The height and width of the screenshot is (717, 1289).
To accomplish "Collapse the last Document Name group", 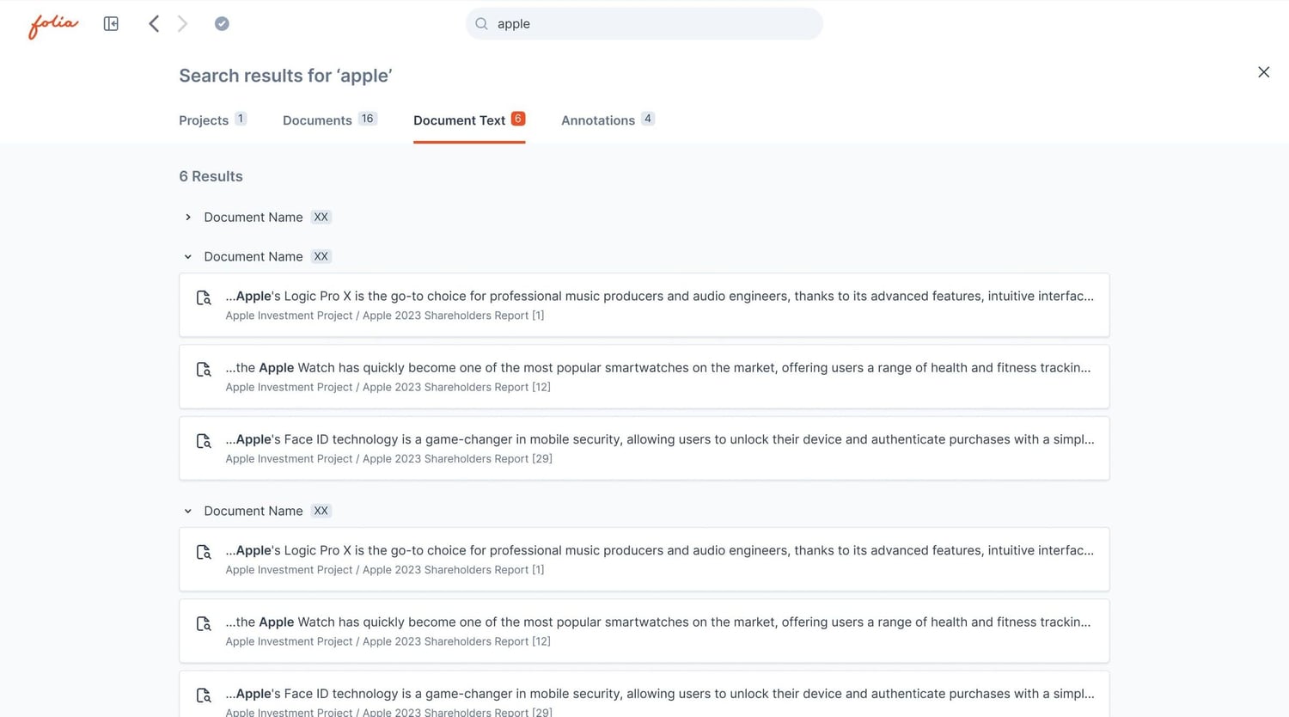I will pos(188,512).
